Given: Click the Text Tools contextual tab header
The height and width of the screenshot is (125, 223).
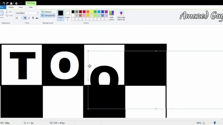Looking at the screenshot, I should [x=31, y=3].
